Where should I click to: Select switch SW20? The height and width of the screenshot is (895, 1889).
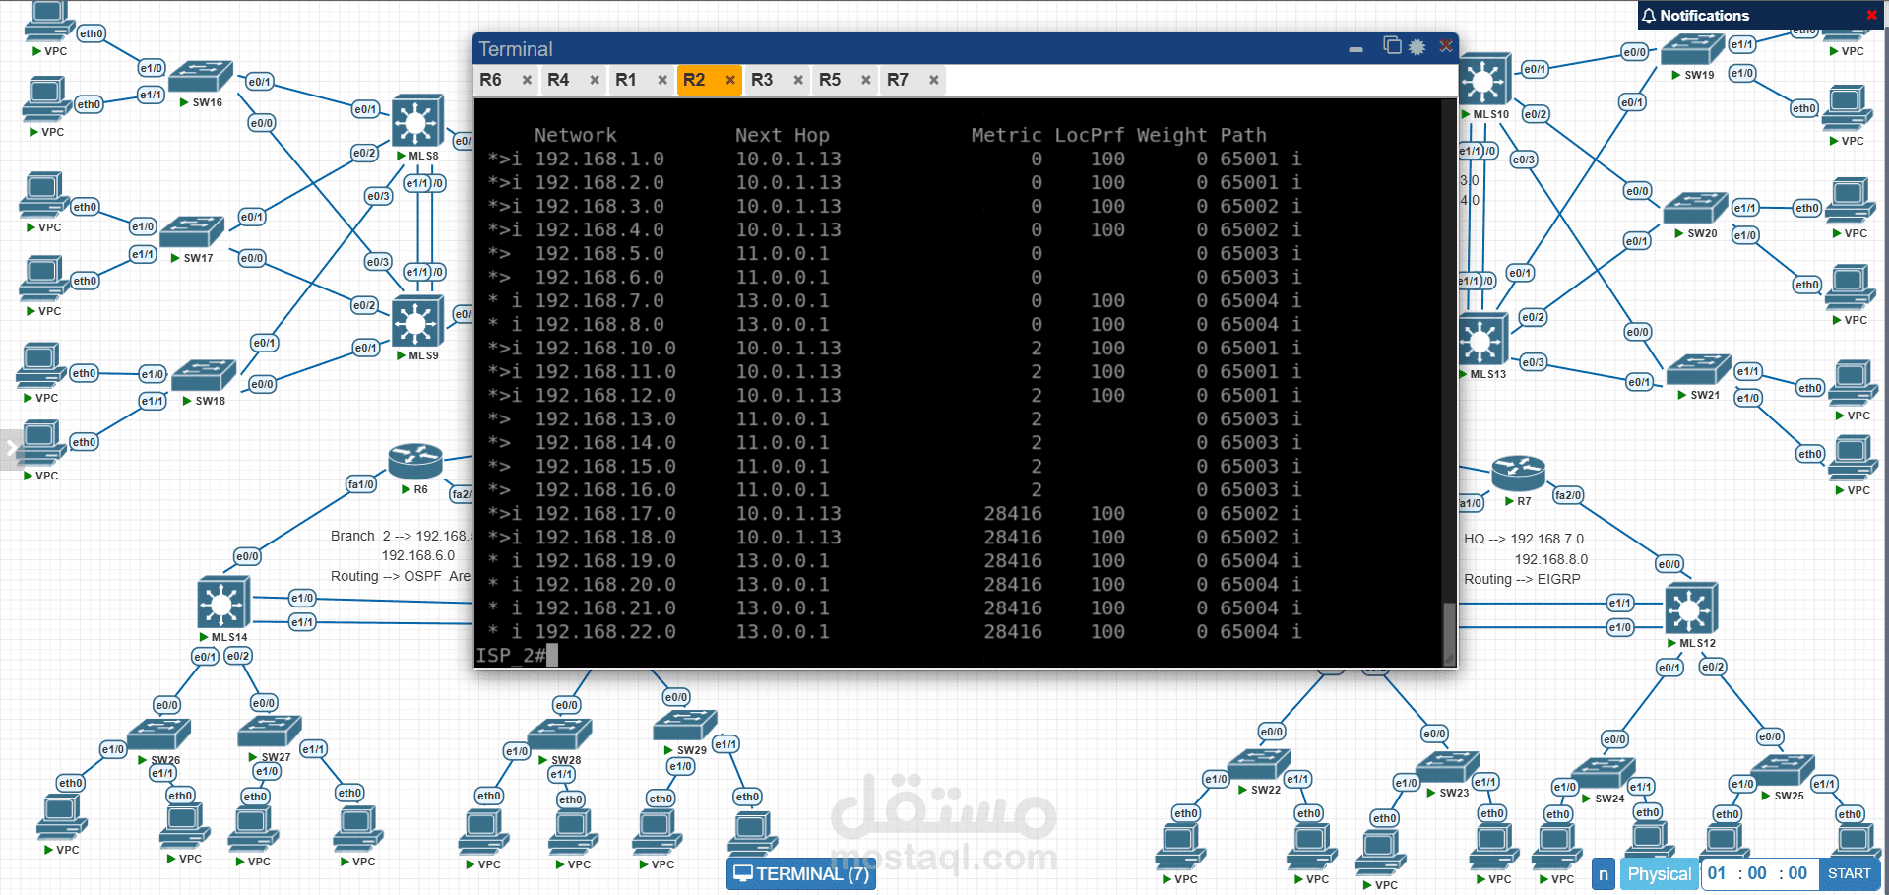[1696, 209]
